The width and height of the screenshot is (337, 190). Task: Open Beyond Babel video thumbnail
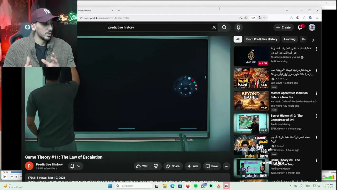(x=251, y=101)
